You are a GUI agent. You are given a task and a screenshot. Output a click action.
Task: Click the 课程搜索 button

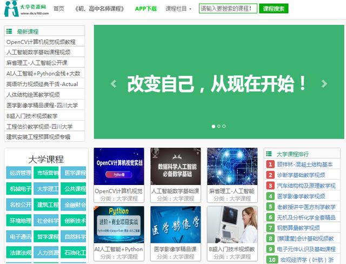[274, 9]
